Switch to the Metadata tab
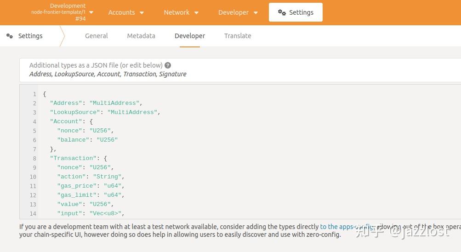 pyautogui.click(x=141, y=36)
